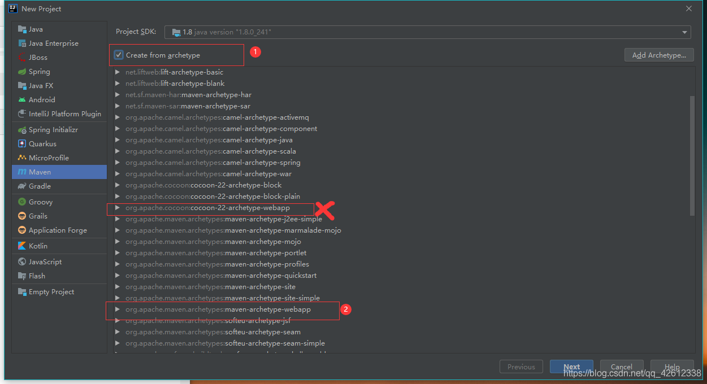Click the Add Archetype button

[x=659, y=55]
